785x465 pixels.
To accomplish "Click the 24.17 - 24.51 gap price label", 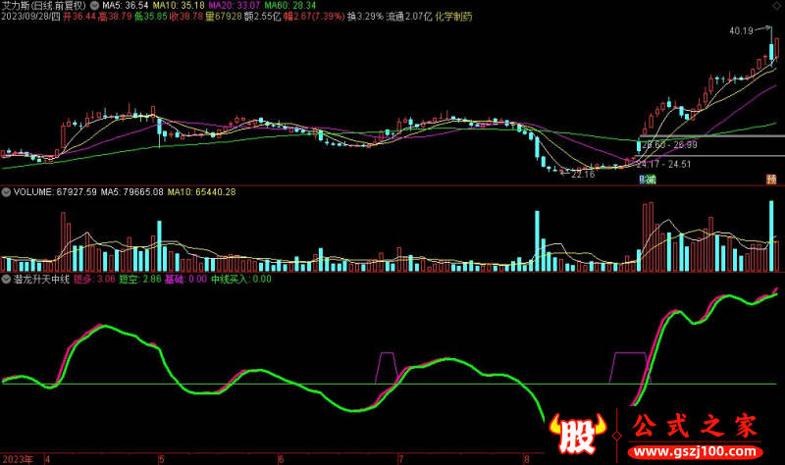I will point(664,164).
